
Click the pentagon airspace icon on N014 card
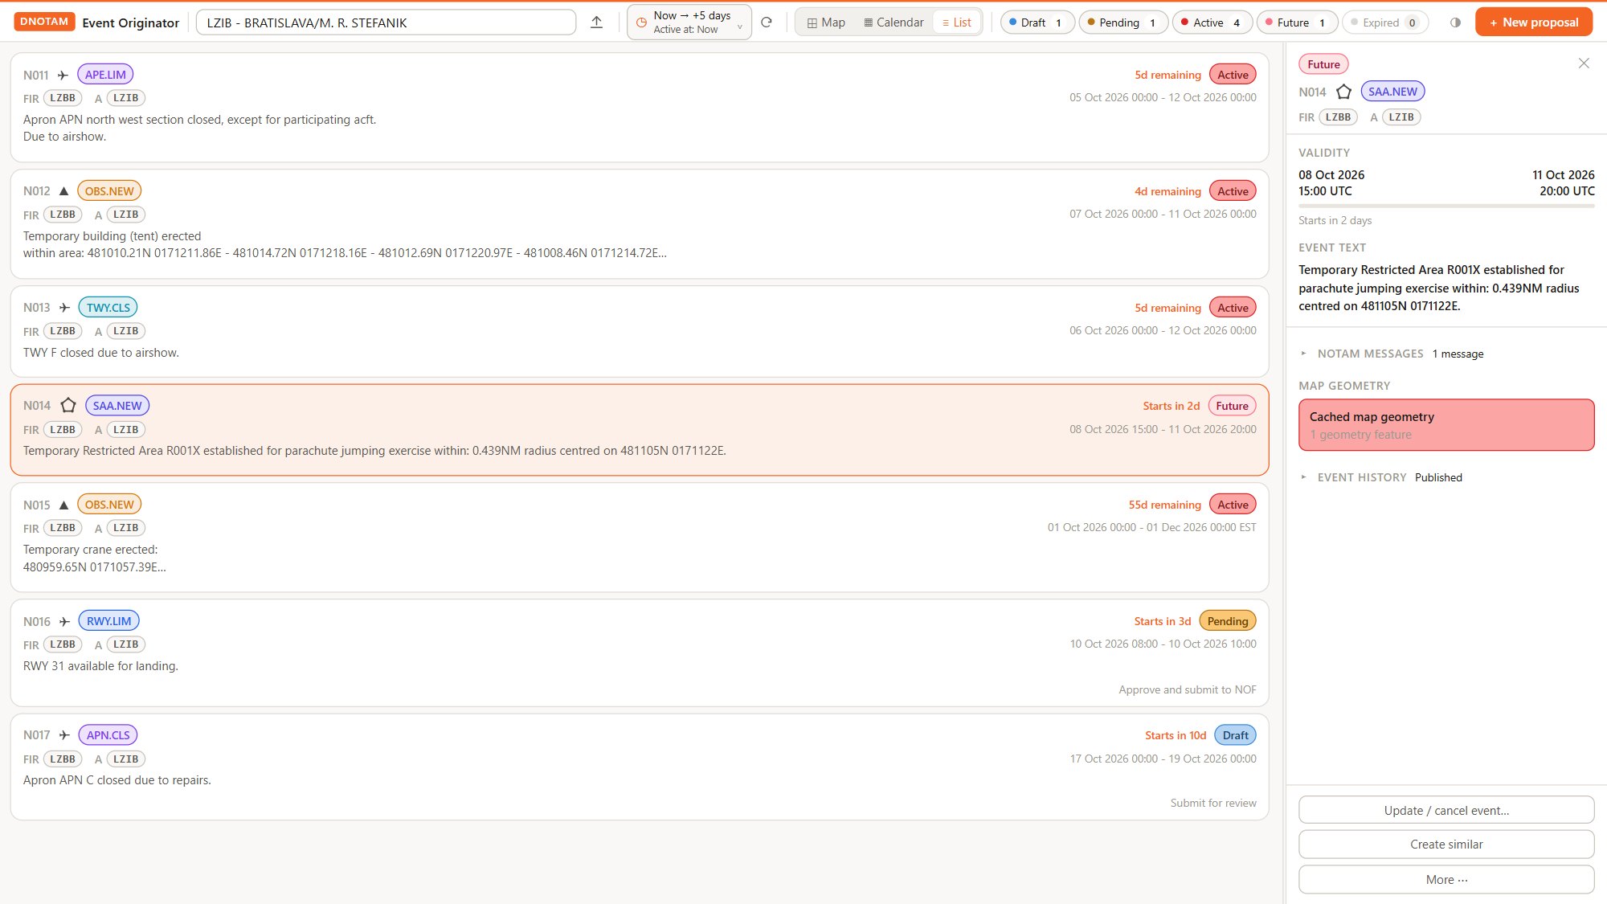68,406
